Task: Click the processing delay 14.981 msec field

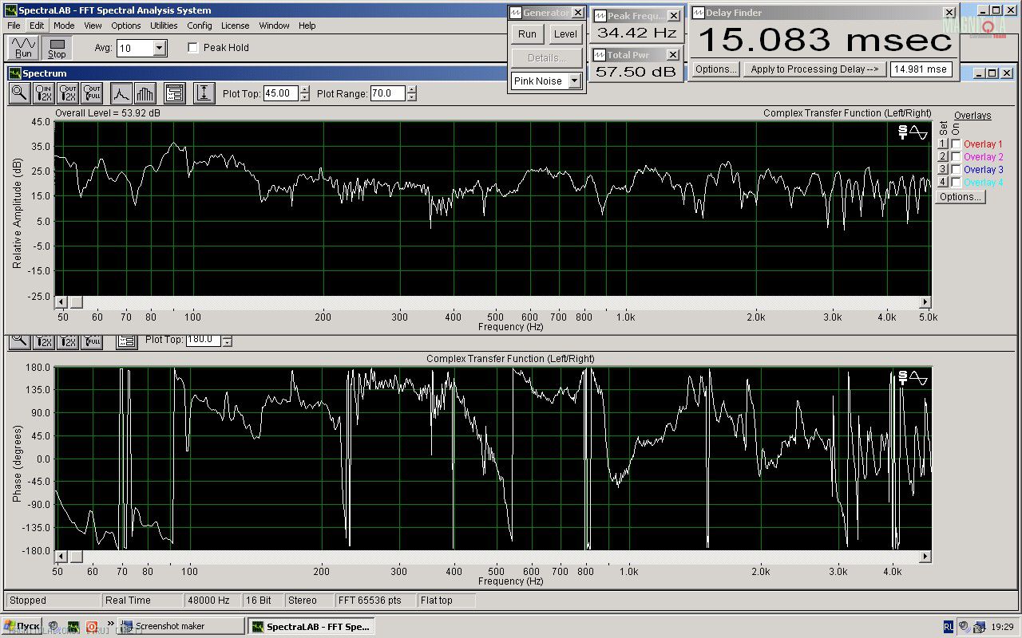Action: (921, 69)
